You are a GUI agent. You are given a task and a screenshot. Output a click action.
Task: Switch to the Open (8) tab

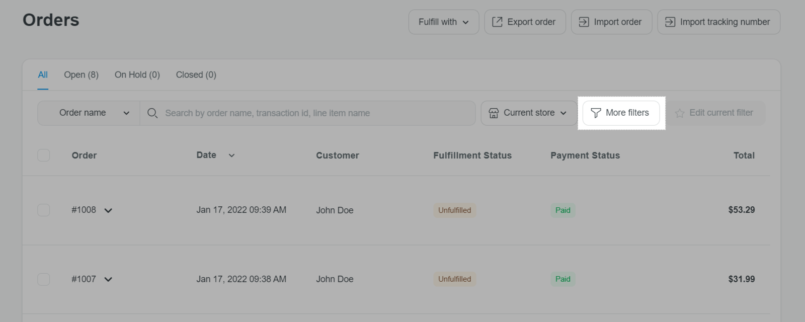point(81,75)
